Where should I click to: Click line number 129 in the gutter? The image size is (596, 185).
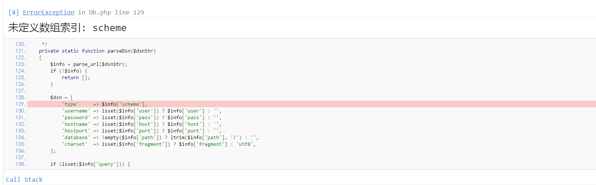pos(20,104)
